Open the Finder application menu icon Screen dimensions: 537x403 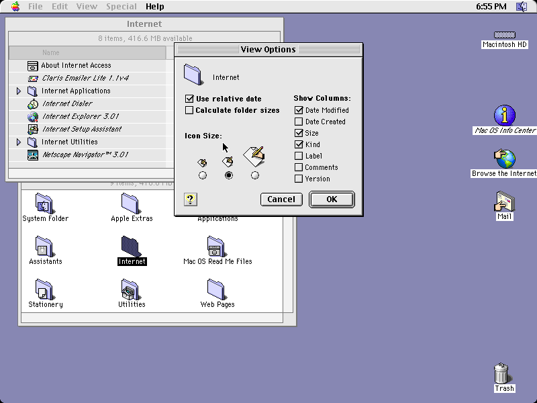pos(522,7)
